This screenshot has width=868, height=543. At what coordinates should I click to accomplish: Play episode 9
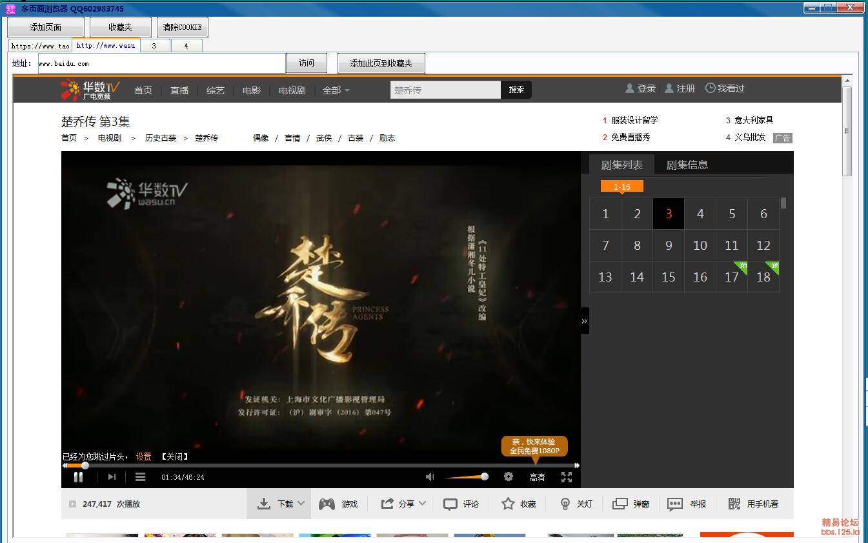point(669,245)
